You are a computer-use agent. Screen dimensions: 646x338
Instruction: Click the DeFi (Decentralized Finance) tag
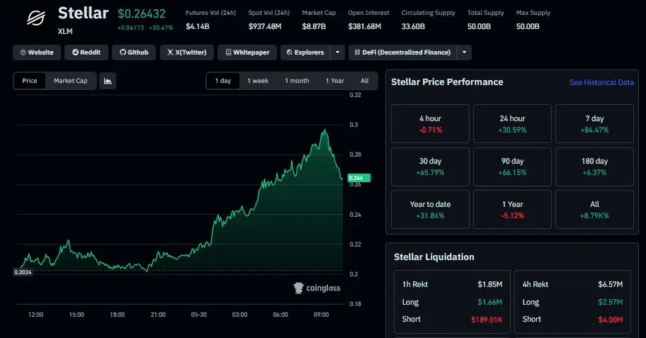[x=402, y=52]
